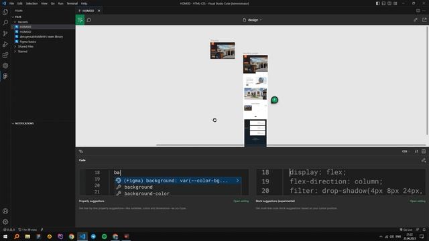Click the flex-direction: column code line
The image size is (429, 241).
tap(336, 181)
